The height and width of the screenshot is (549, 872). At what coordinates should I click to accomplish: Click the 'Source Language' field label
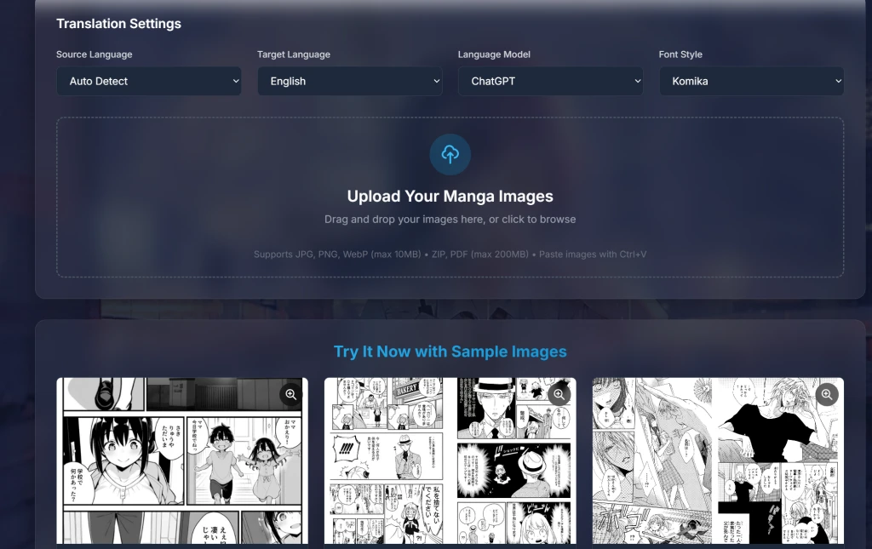click(x=95, y=54)
